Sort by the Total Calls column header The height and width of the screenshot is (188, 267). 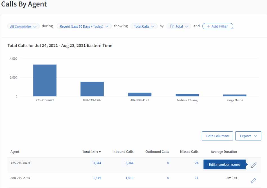pyautogui.click(x=91, y=152)
